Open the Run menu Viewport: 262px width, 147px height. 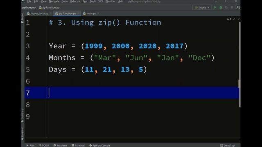(85, 1)
